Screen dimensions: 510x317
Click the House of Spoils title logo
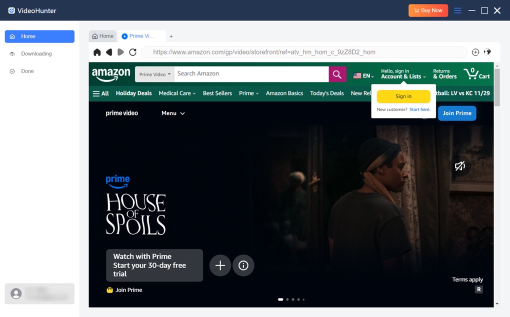click(135, 214)
